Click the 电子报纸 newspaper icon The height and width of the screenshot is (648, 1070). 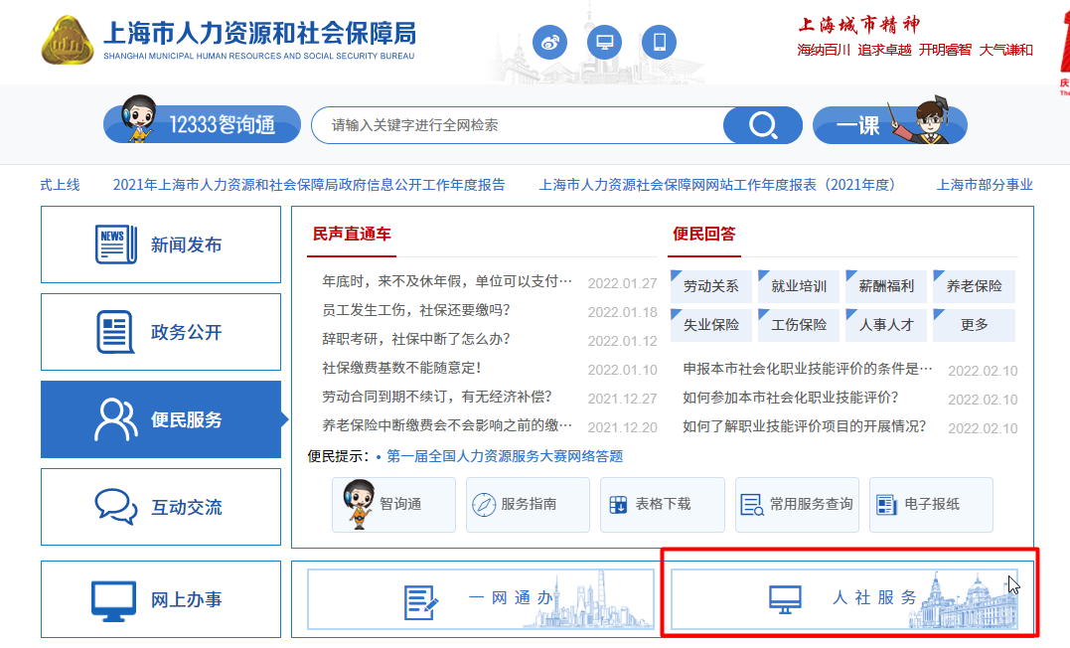coord(886,505)
